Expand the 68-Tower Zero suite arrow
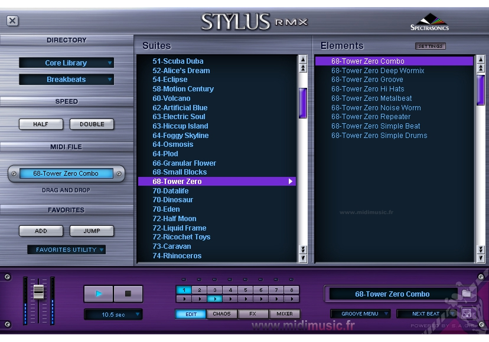Viewport: 489px width, 342px height. [291, 181]
